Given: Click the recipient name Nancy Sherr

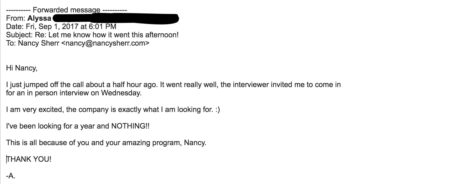Looking at the screenshot, I should tap(39, 43).
